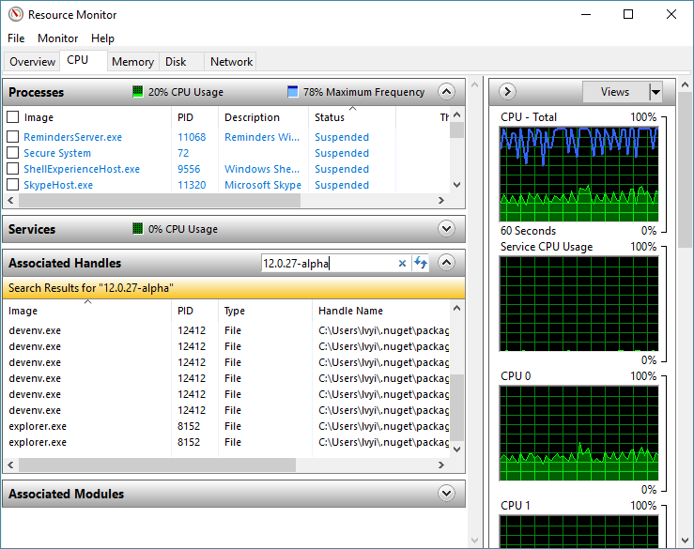Click the Views button
This screenshot has height=549, width=694.
(x=615, y=92)
